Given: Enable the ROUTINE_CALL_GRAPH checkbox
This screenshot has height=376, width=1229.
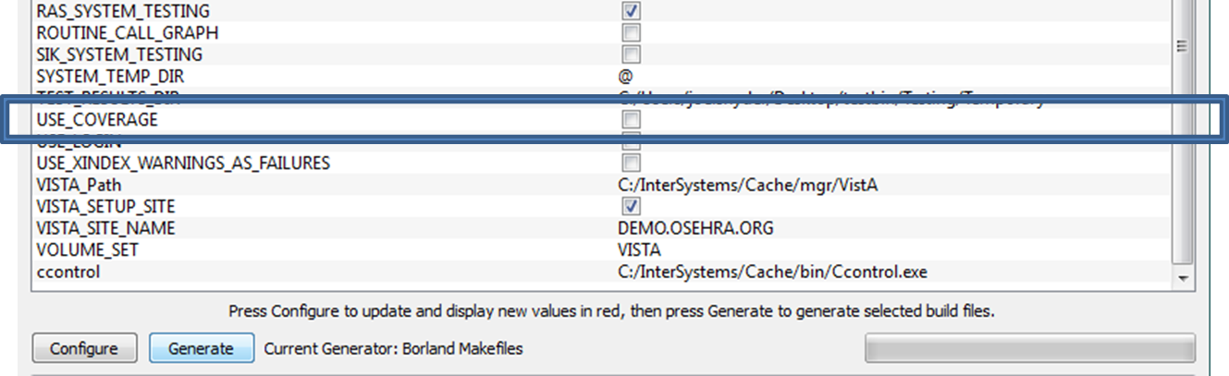Looking at the screenshot, I should click(631, 32).
